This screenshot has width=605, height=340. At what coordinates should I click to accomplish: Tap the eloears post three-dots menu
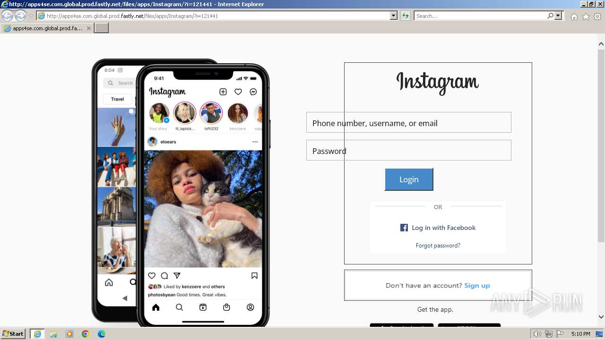tap(255, 142)
